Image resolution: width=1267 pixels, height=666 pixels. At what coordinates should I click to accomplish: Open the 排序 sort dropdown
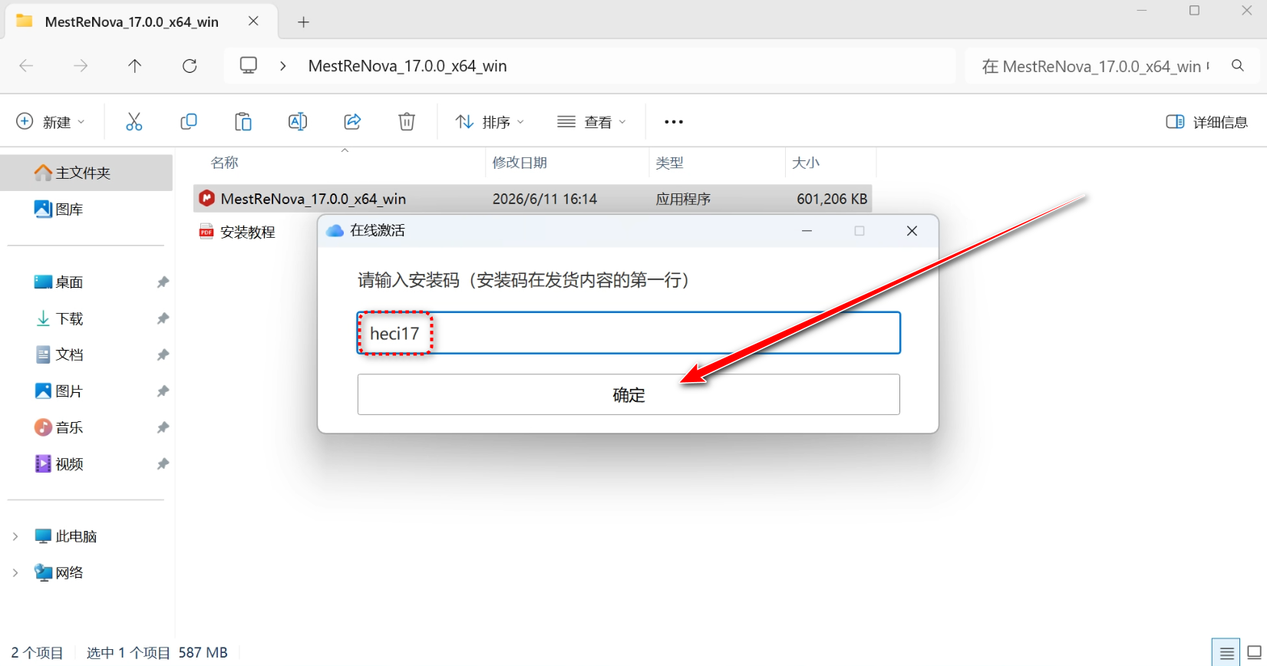click(490, 121)
